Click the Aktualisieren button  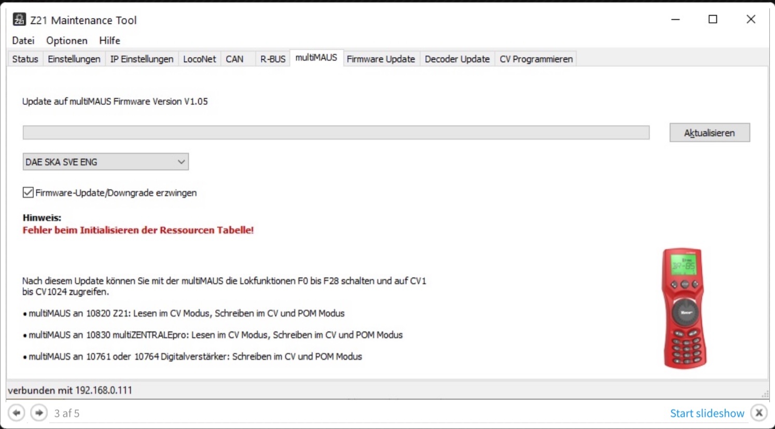coord(710,133)
